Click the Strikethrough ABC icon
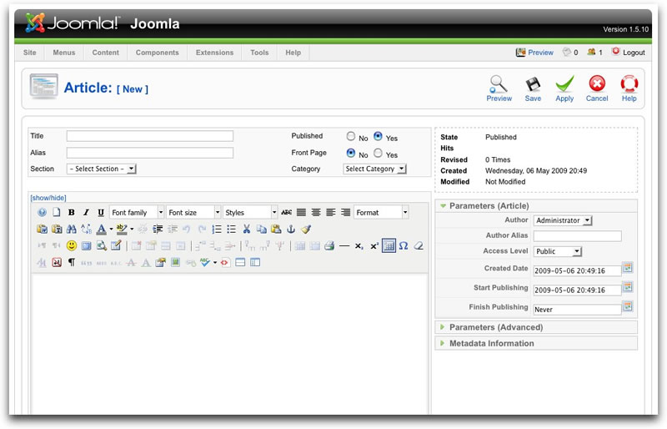 click(x=287, y=212)
